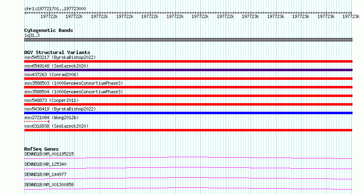Click the right arrowhead of the ruler
Viewport: 364px width, 194px height.
(x=351, y=13)
